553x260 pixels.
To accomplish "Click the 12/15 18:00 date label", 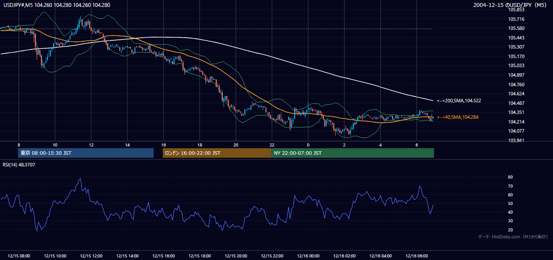I will [x=199, y=256].
